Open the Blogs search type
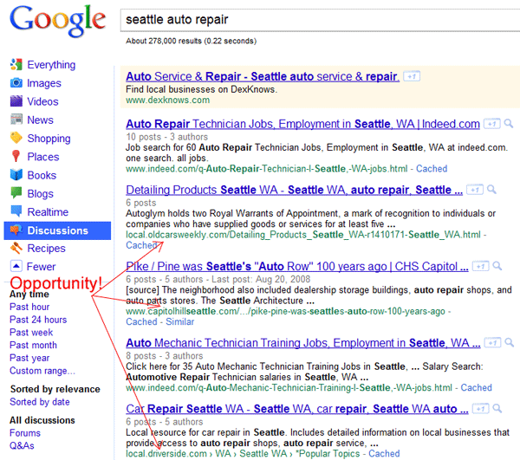Viewport: 520px width, 460px height. pos(40,193)
